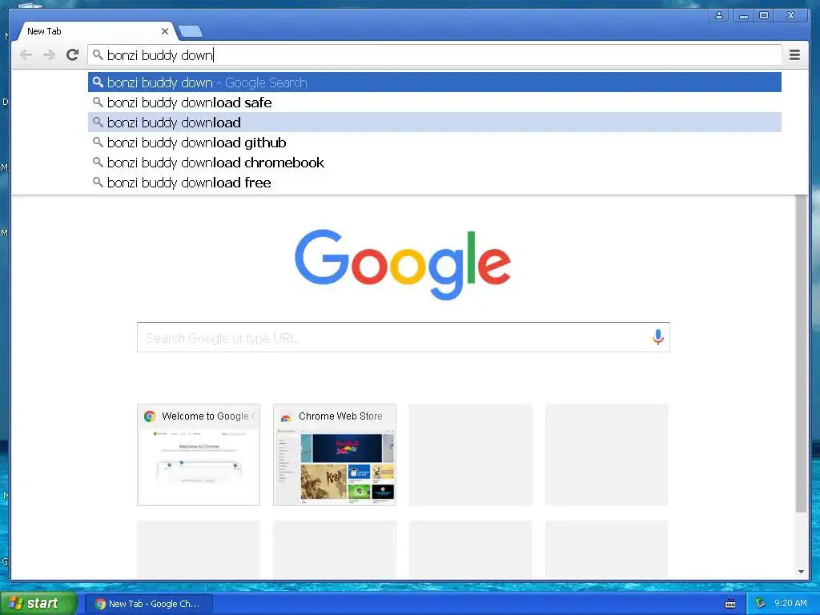Click the system tray icon beside the clock
Viewport: 820px width, 615px height.
point(760,603)
